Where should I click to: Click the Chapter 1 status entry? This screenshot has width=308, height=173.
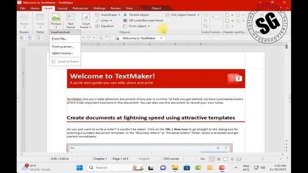tap(100, 159)
